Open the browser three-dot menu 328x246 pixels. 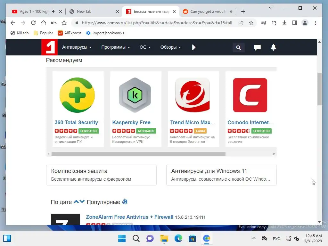[x=315, y=23]
